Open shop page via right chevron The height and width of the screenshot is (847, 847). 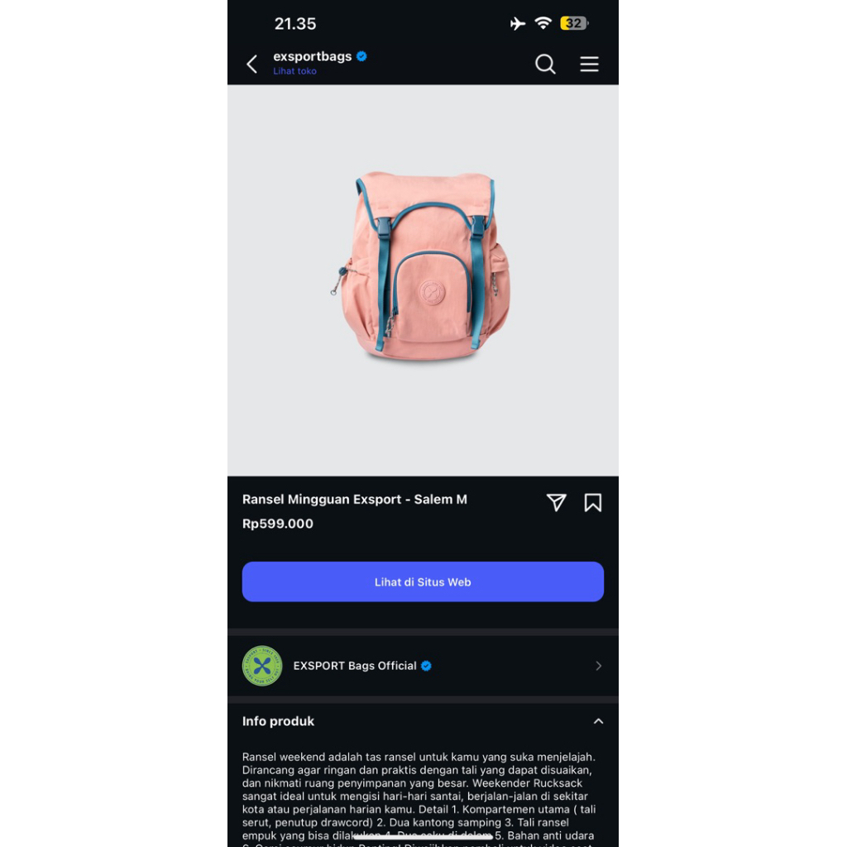coord(598,666)
